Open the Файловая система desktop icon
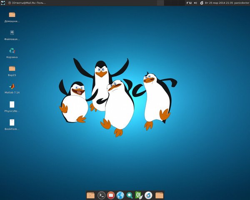The height and width of the screenshot is (200, 250). (12, 33)
